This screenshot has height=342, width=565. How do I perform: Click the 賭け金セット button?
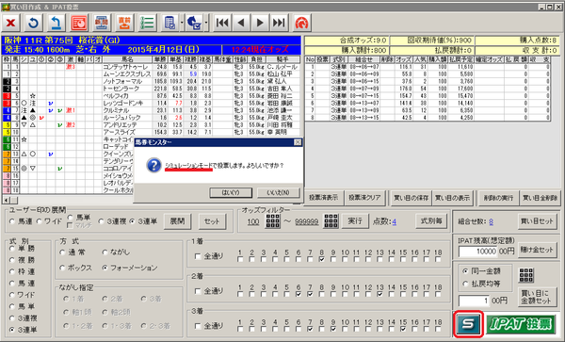537,250
